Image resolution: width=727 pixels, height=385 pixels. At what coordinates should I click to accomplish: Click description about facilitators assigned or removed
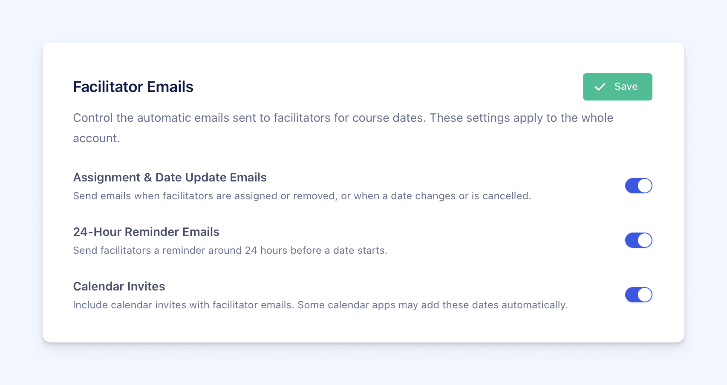point(302,196)
